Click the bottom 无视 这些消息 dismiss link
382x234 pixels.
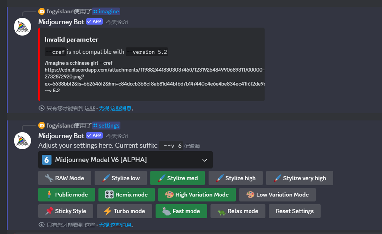point(115,225)
